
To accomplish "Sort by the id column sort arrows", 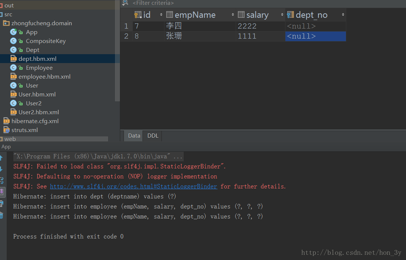I will [x=161, y=15].
